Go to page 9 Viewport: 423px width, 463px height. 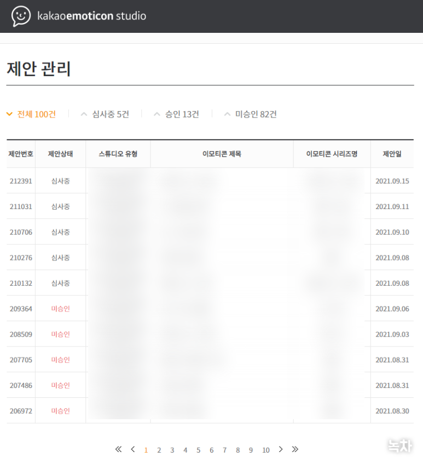(x=251, y=450)
